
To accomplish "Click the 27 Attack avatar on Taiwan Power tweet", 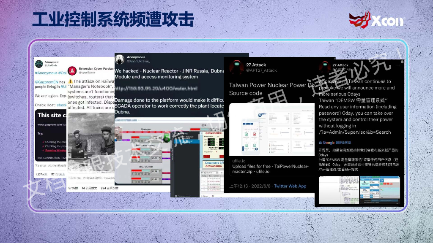I will click(x=236, y=67).
